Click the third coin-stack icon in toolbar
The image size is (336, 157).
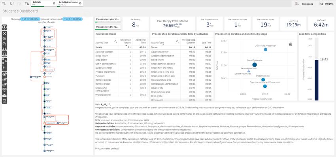[4, 85]
